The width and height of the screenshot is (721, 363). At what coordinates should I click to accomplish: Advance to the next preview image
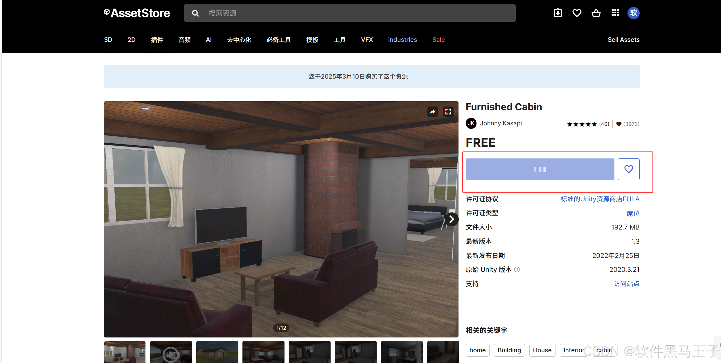pos(452,219)
